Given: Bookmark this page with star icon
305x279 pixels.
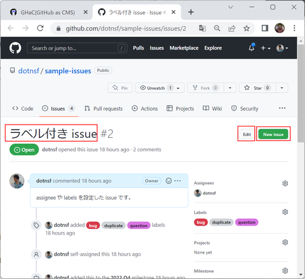Looking at the screenshot, I should (247, 28).
